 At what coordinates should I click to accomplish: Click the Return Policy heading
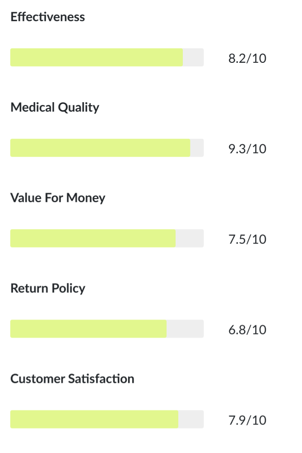pos(48,288)
